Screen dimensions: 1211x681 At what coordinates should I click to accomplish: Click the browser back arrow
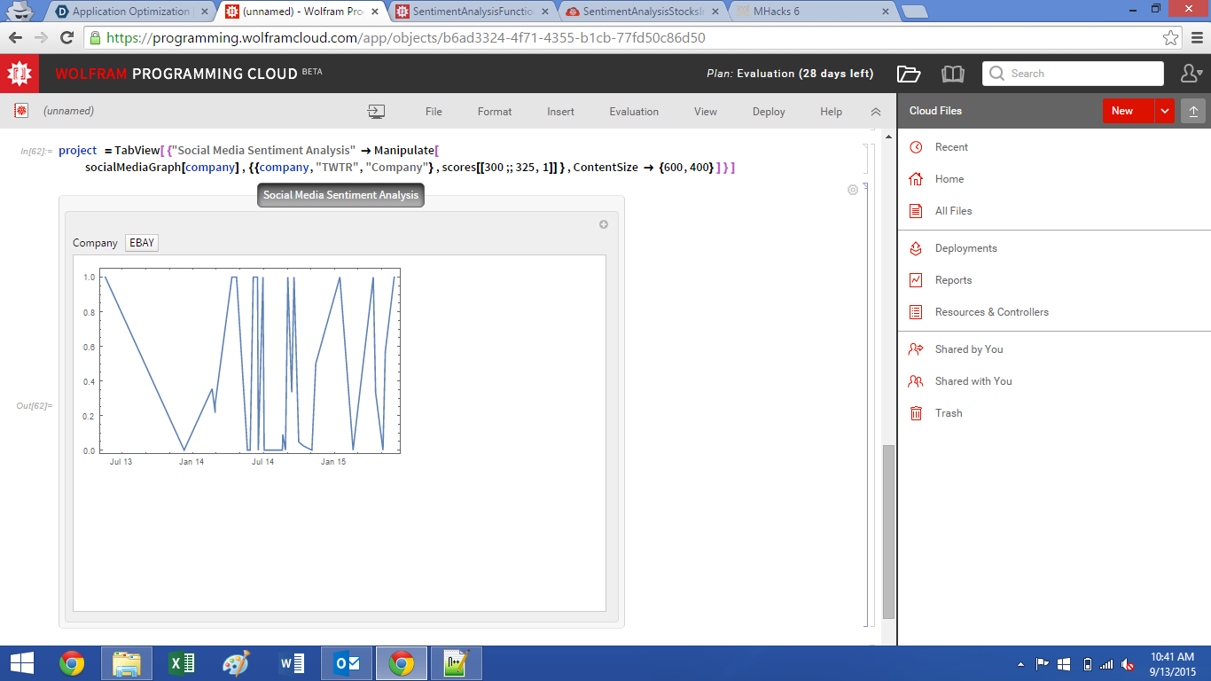(x=15, y=38)
